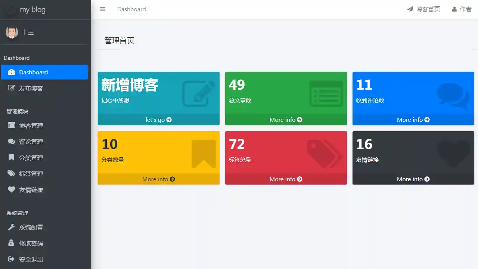Select the 分类管理 bookmark icon
The image size is (478, 269).
(11, 158)
